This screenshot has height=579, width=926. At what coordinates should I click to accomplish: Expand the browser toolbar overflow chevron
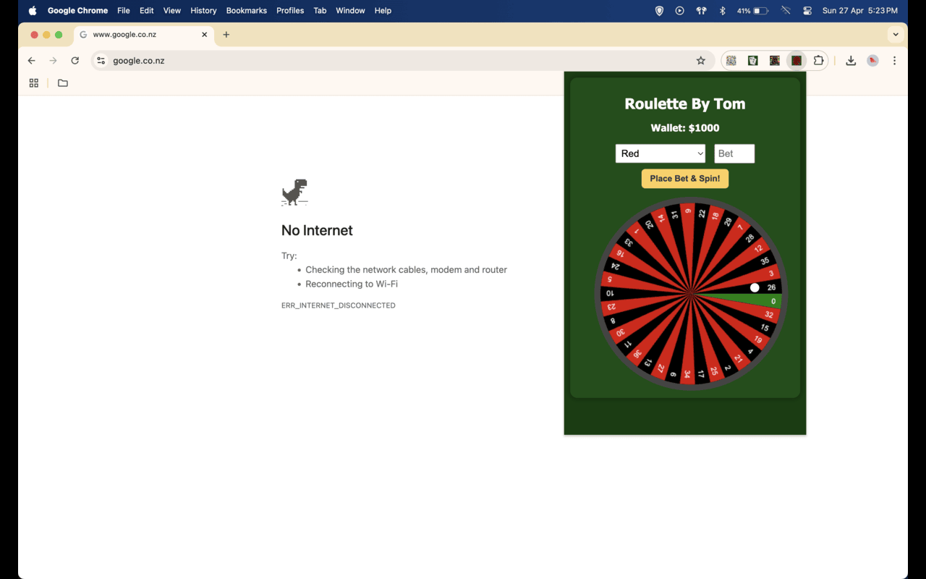896,34
